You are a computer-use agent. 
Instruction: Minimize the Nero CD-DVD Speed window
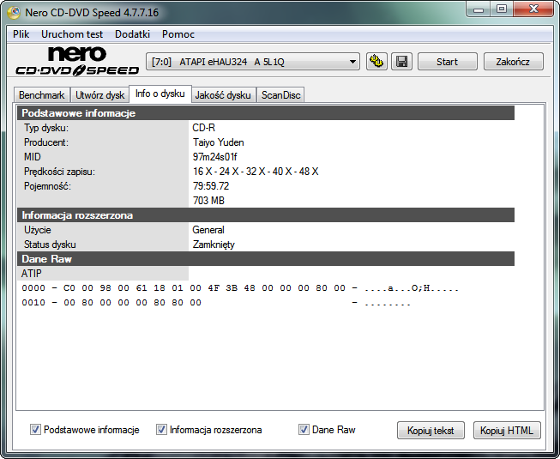[x=479, y=9]
